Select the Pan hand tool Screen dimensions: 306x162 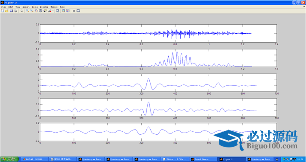36,11
